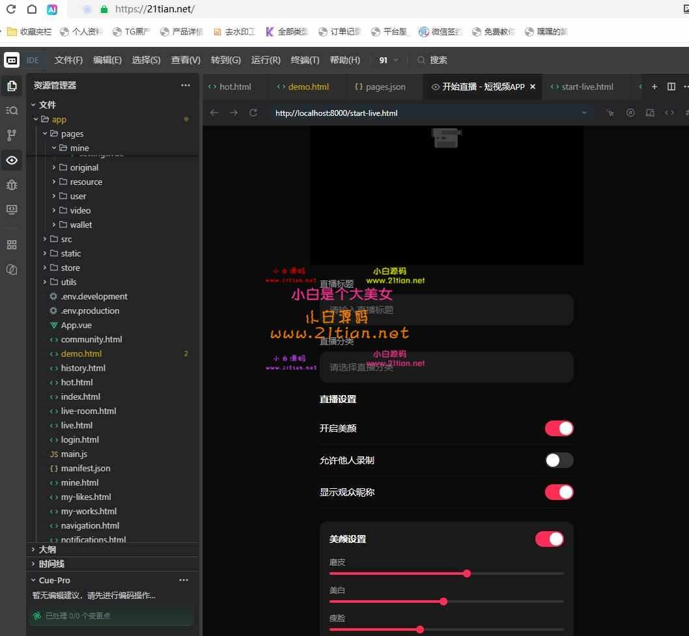The image size is (689, 636).
Task: Select the preview eye icon in activity bar
Action: coord(12,160)
